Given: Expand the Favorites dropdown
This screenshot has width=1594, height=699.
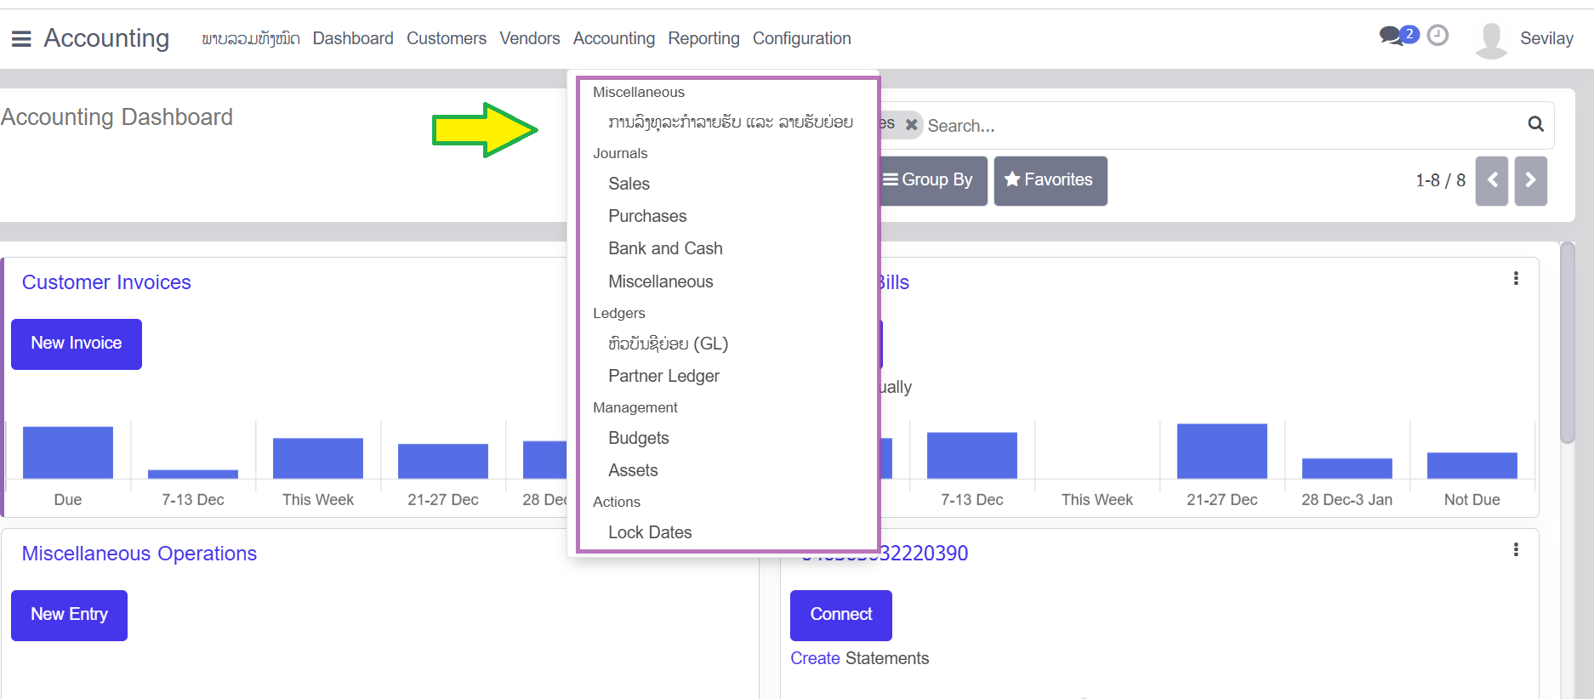Looking at the screenshot, I should click(x=1050, y=180).
